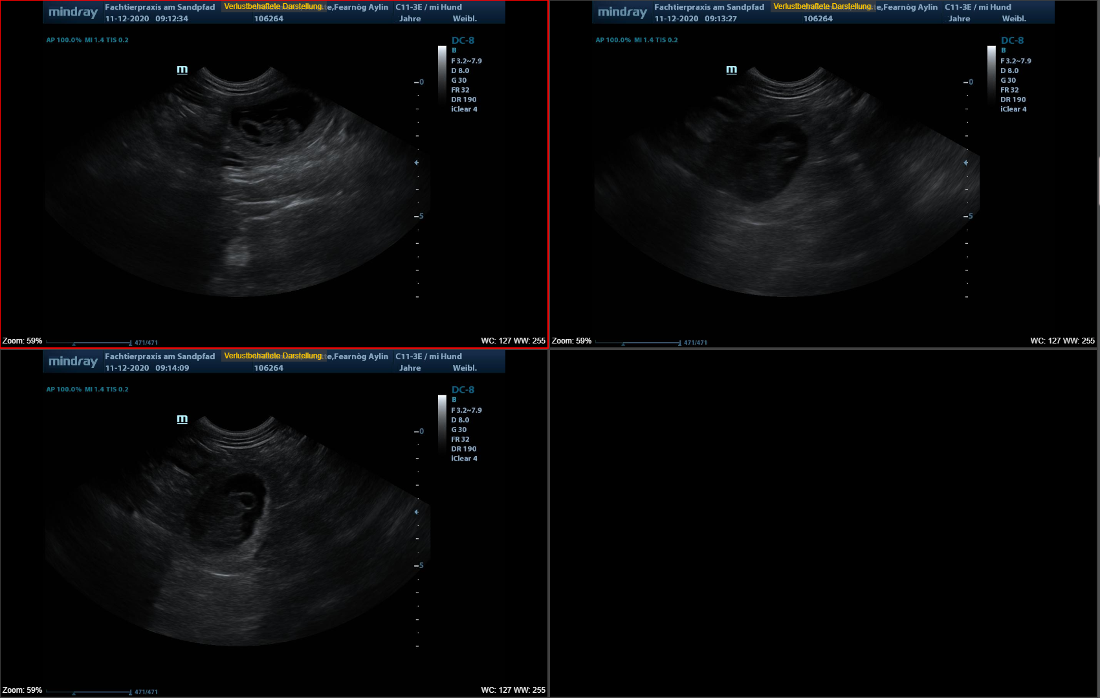Click the mindray logo in the 09:13:27 viewport

tap(622, 12)
